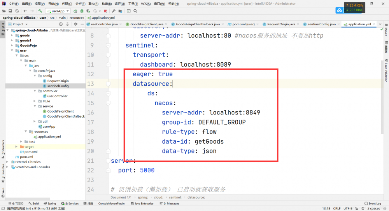Click sentinel: in the editor breadcrumb
The height and width of the screenshot is (211, 389).
click(175, 197)
